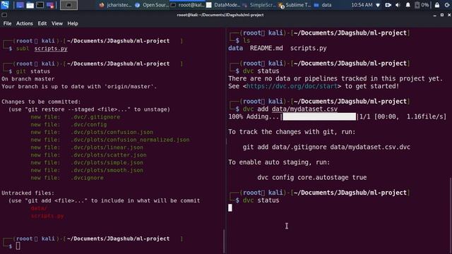Open the Help menu

pos(73,23)
